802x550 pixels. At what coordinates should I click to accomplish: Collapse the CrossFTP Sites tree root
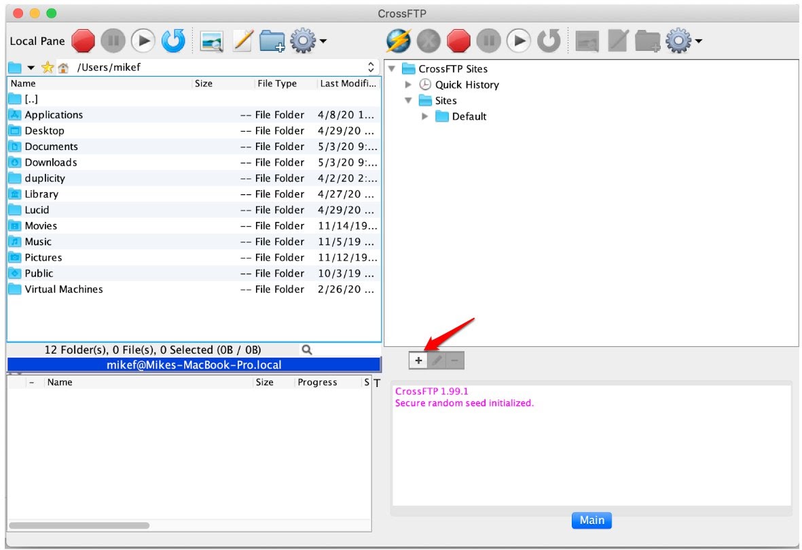[392, 69]
